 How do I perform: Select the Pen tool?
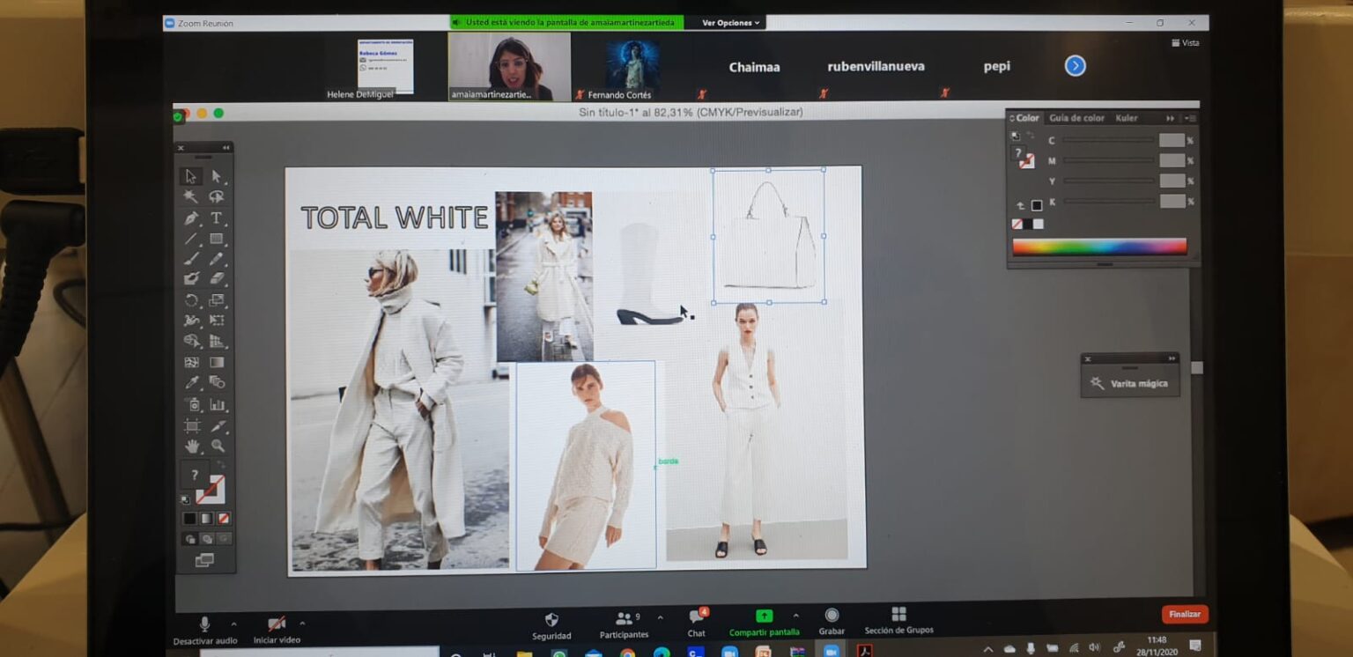191,218
